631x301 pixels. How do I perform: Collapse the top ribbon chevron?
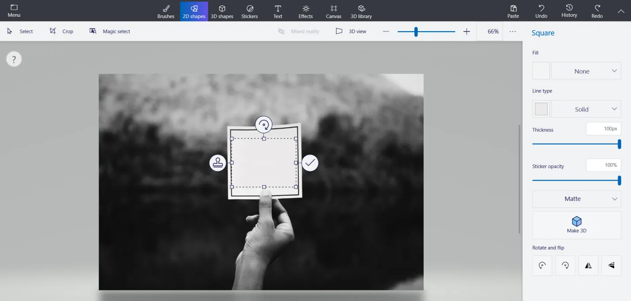click(x=621, y=11)
